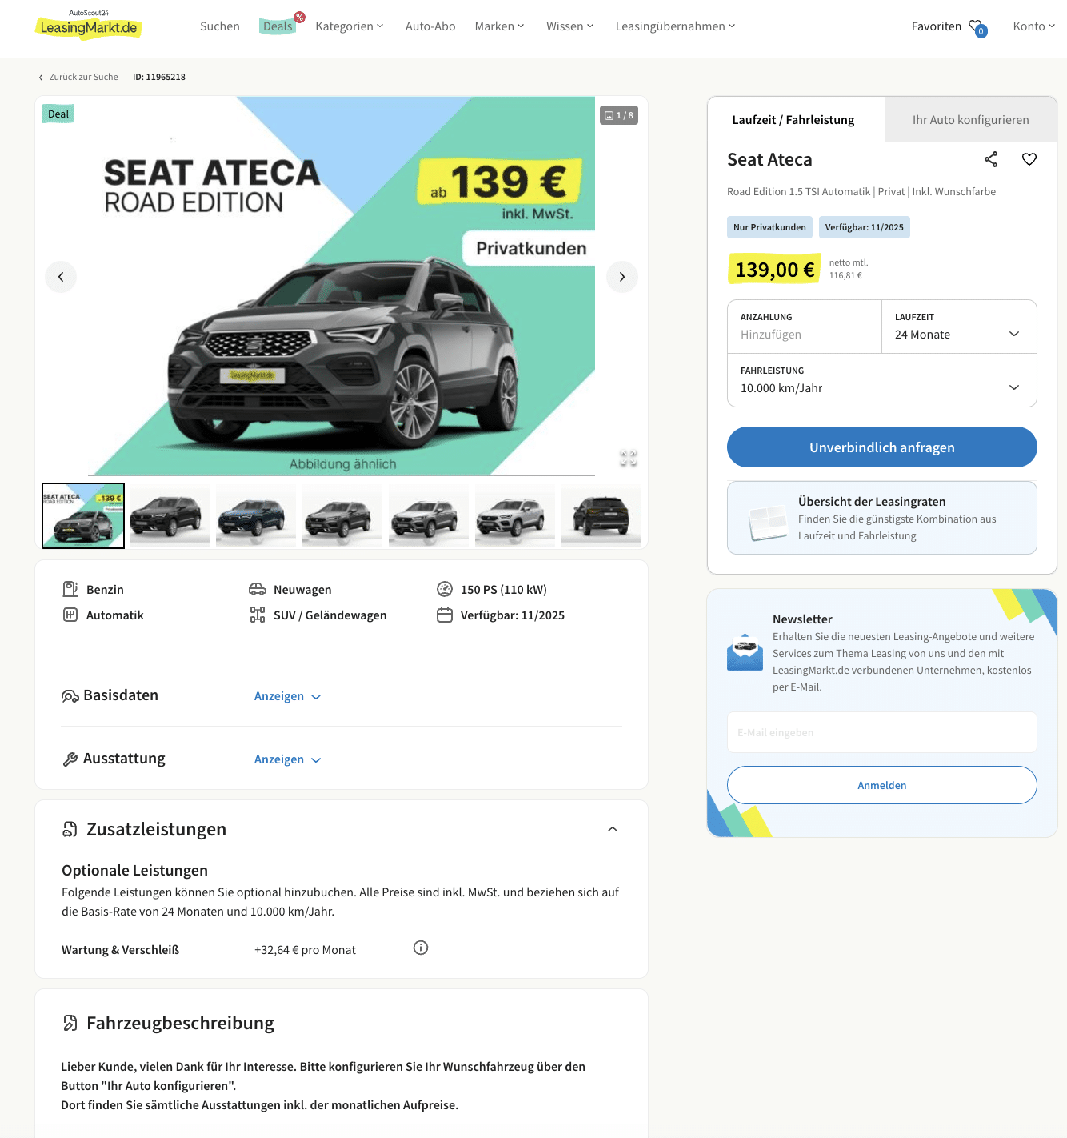Switch to Ihr Auto konfigurieren tab

tap(970, 119)
